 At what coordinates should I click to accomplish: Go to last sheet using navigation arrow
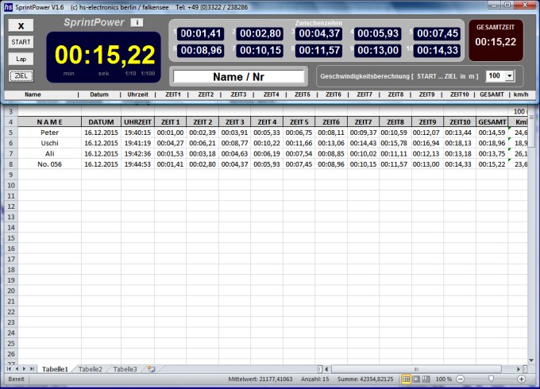[x=33, y=369]
